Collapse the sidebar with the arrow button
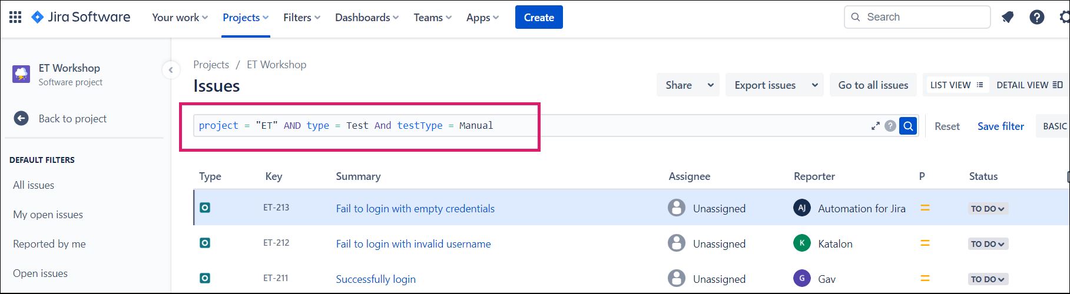Screen dimensions: 1070x294 (x=171, y=70)
